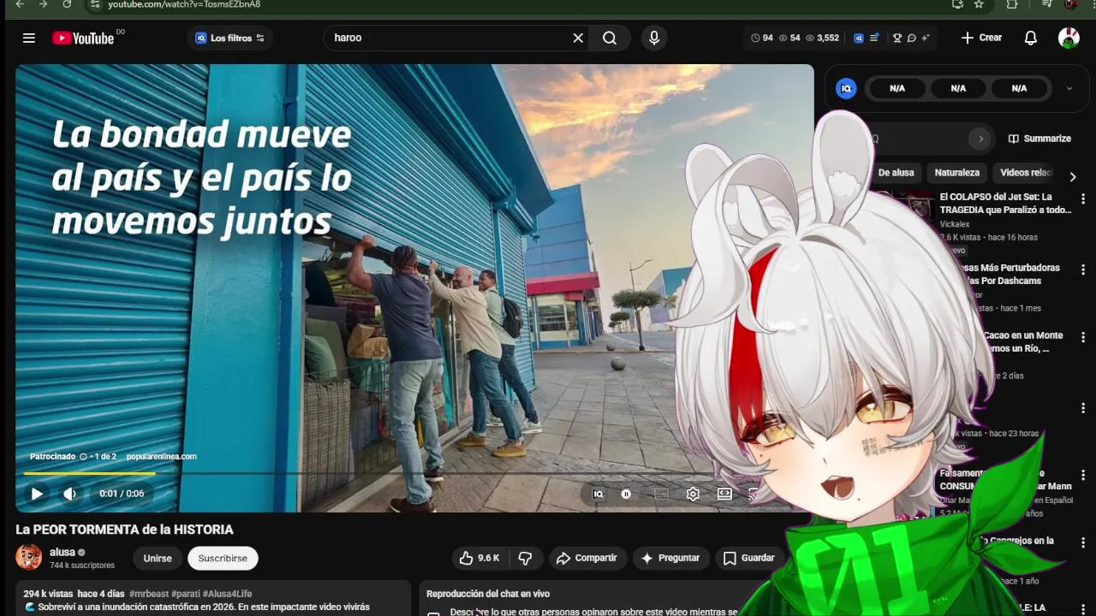
Task: Submit sidebar query with arrow button
Action: (980, 139)
